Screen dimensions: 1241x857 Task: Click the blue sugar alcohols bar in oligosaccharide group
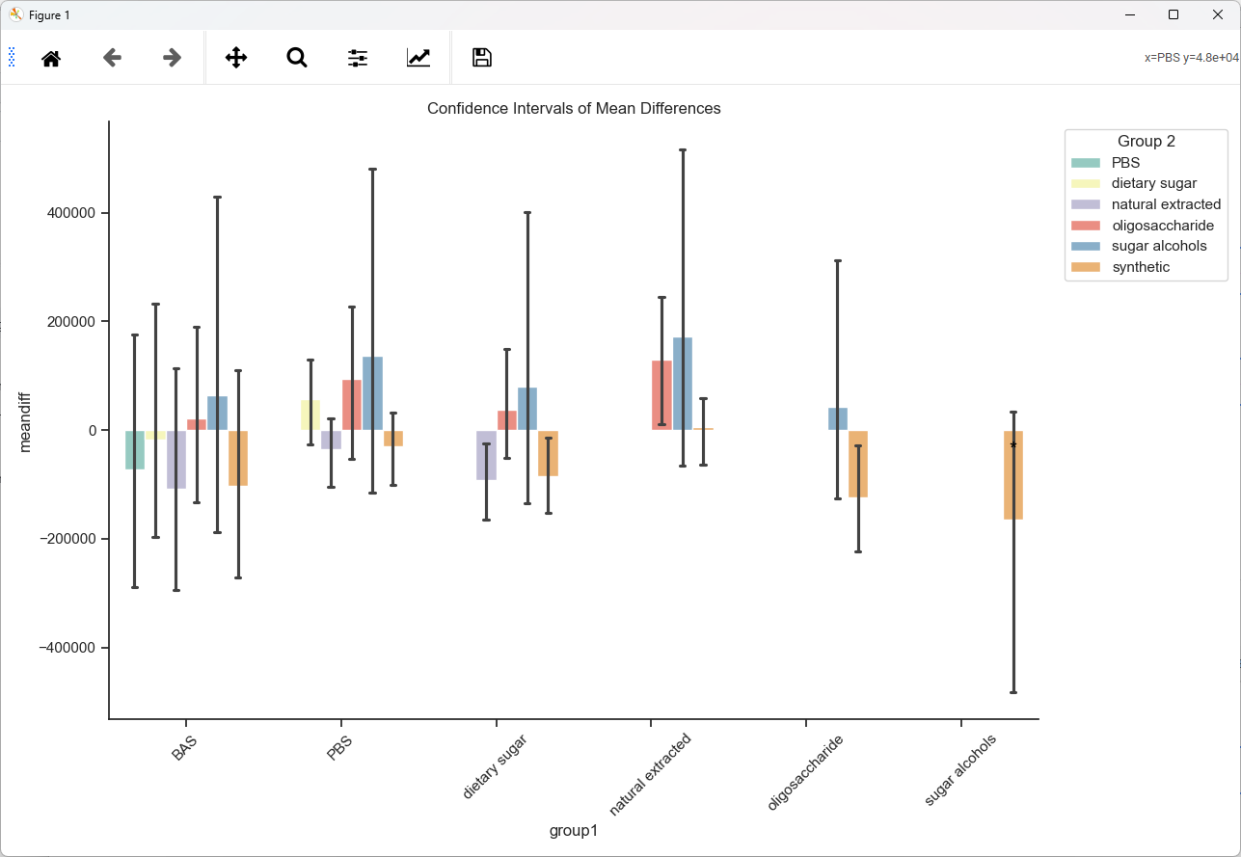pyautogui.click(x=838, y=419)
